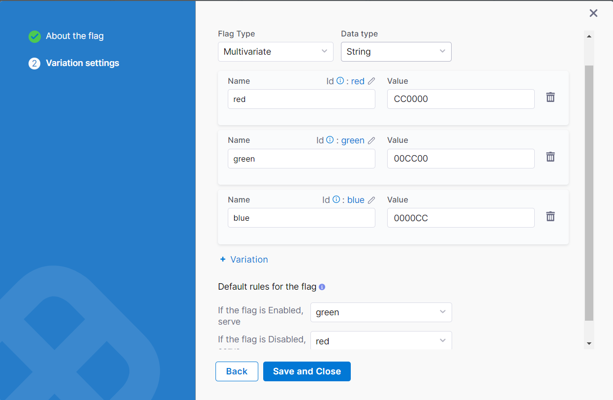Image resolution: width=613 pixels, height=400 pixels.
Task: Click the scrollbar up arrow
Action: coord(589,36)
